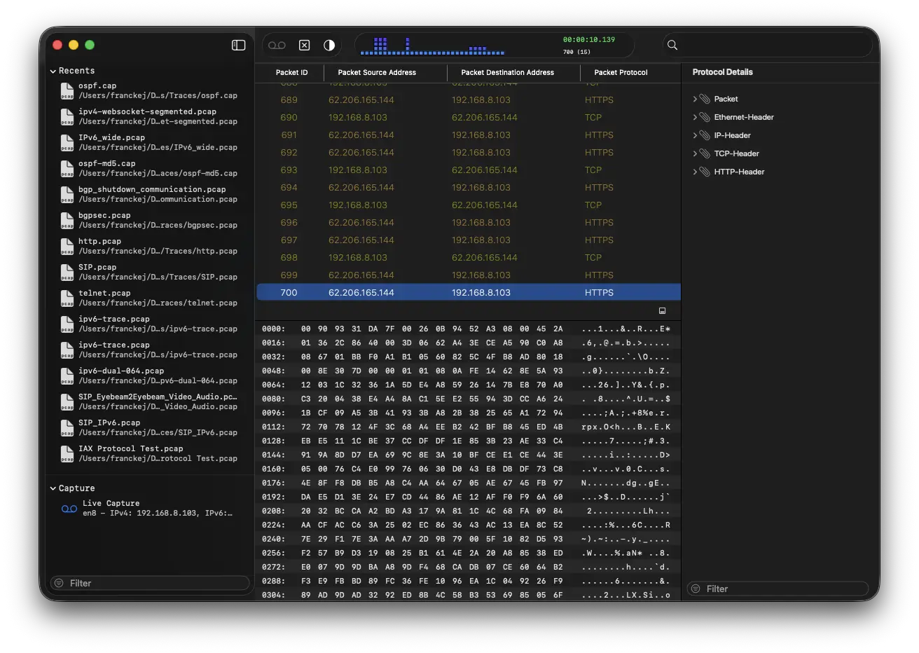Image resolution: width=919 pixels, height=653 pixels.
Task: Click the hex view toggle above the dump
Action: (661, 310)
